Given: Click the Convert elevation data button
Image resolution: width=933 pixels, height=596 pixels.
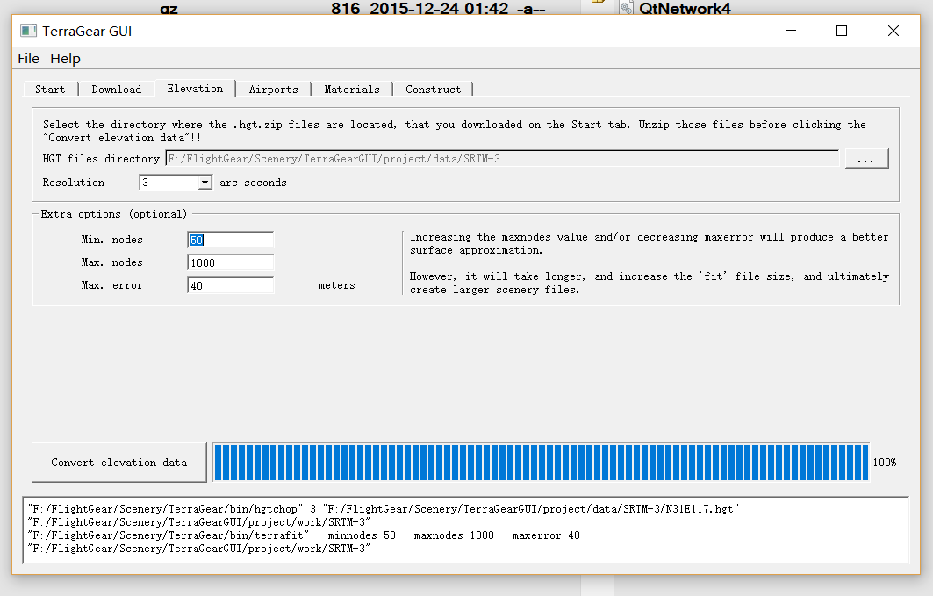Looking at the screenshot, I should click(119, 463).
